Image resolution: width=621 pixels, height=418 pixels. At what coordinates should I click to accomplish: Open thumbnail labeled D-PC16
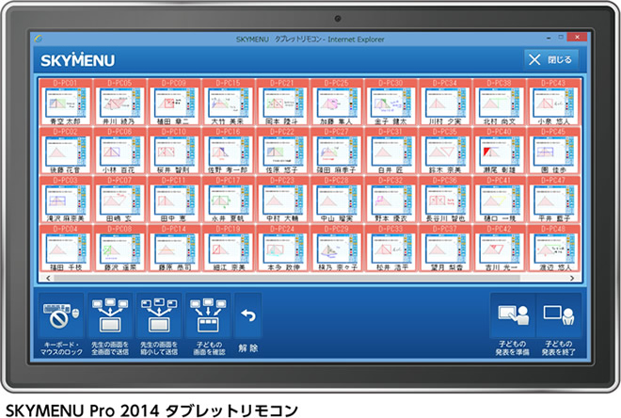point(228,151)
